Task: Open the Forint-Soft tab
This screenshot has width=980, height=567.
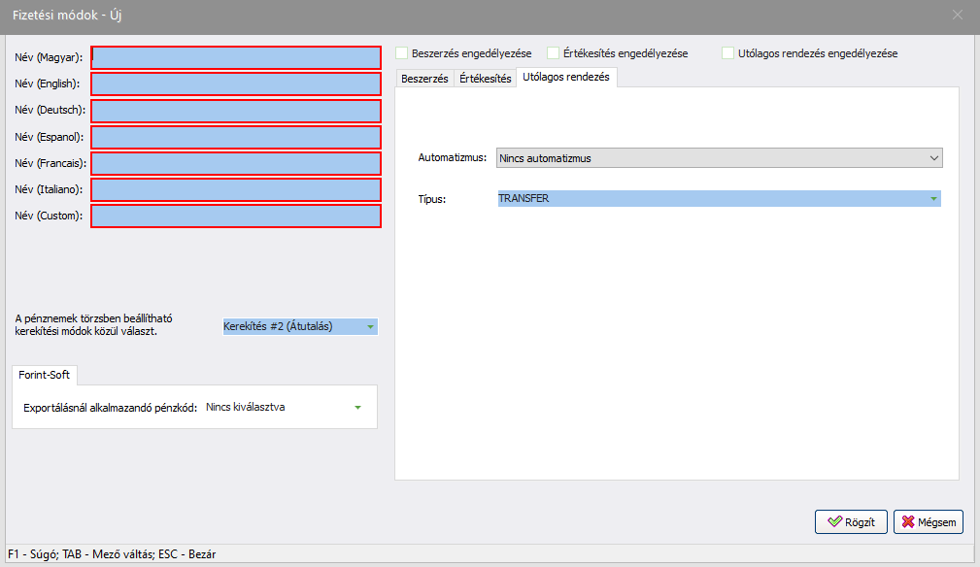Action: tap(44, 375)
